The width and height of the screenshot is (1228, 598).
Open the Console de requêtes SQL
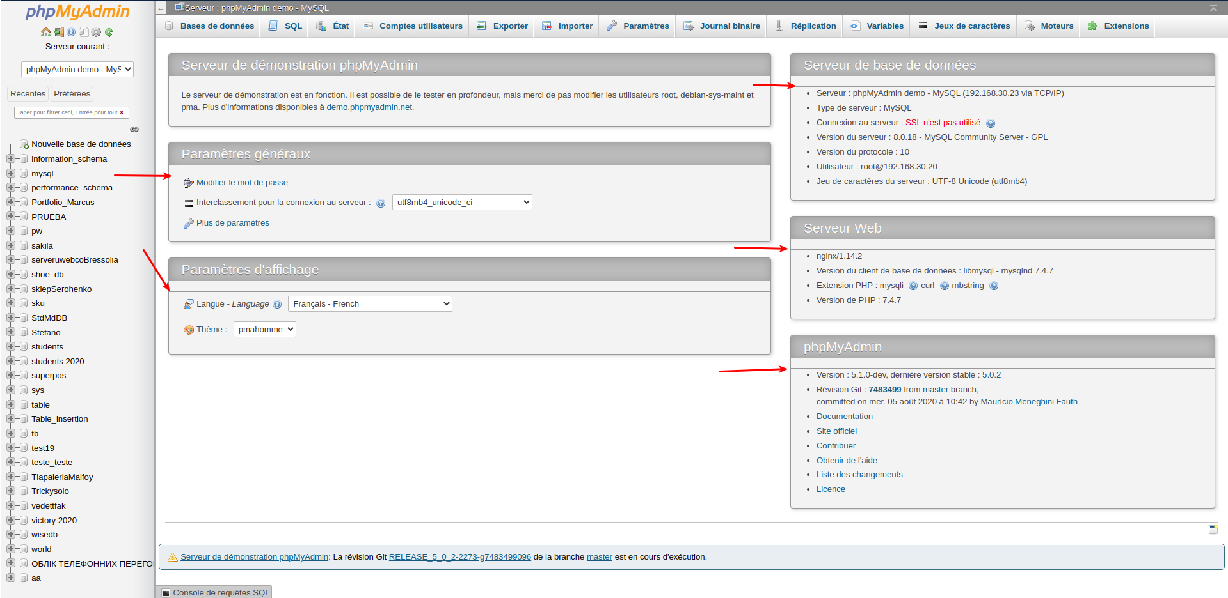tap(214, 592)
